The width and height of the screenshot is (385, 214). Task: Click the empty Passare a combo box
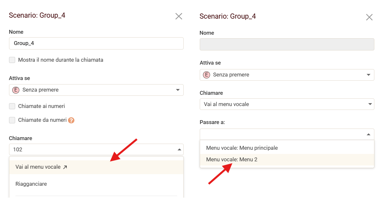tap(282, 134)
